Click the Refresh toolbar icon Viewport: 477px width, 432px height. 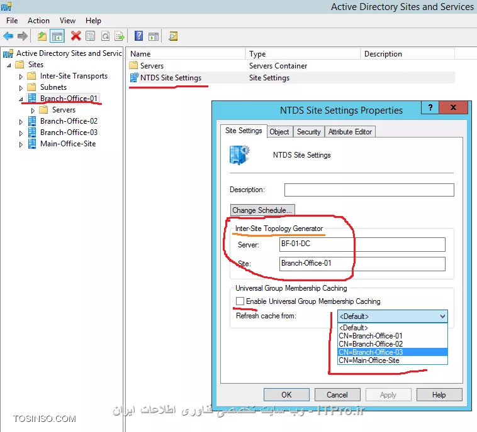pyautogui.click(x=105, y=36)
